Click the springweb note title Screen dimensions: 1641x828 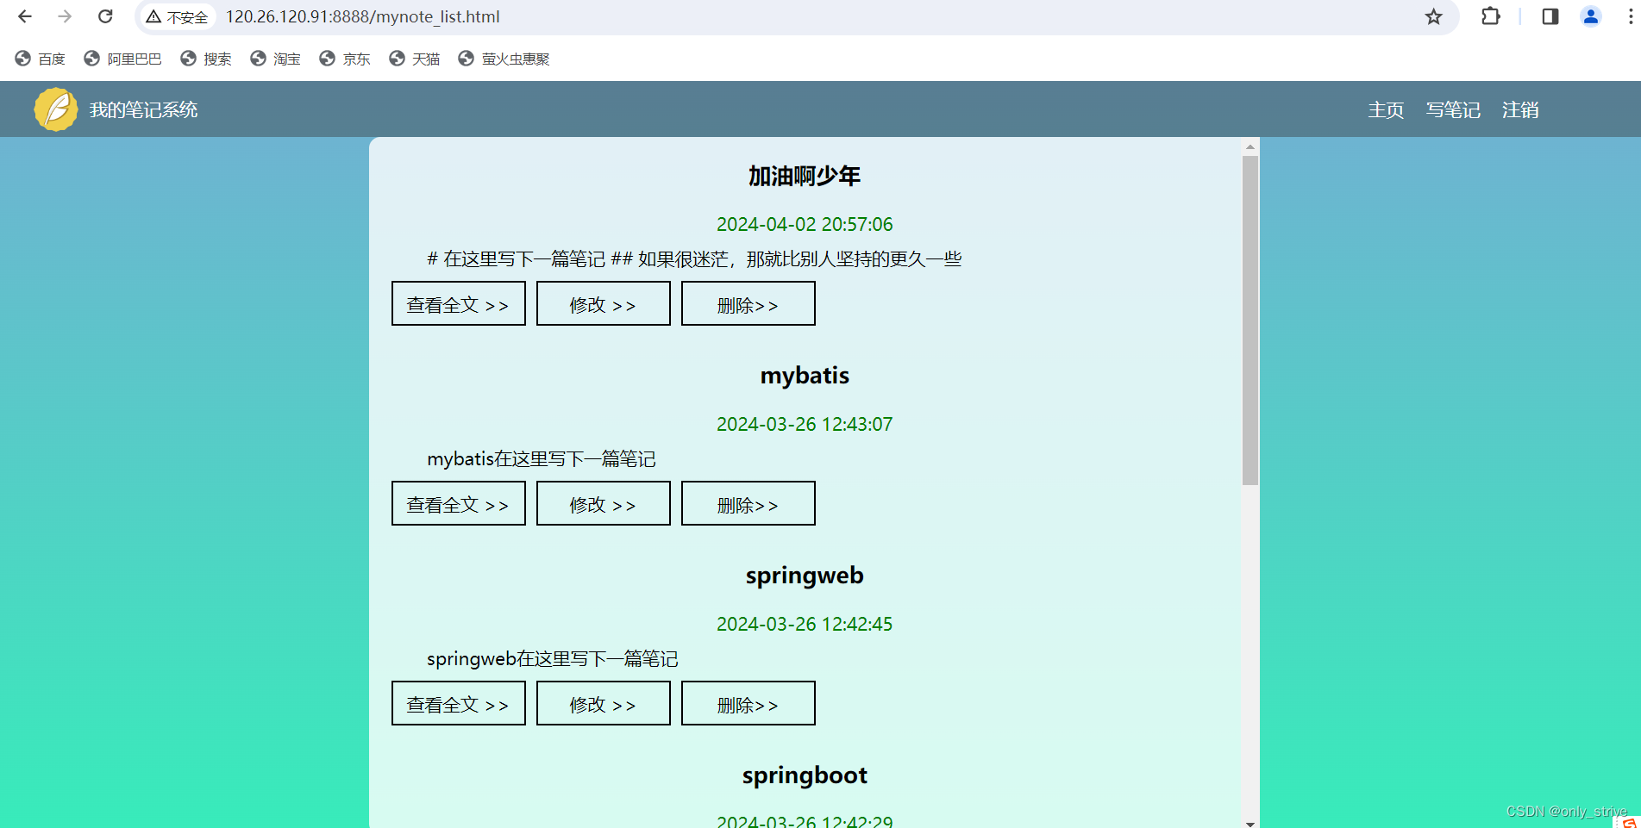coord(805,576)
